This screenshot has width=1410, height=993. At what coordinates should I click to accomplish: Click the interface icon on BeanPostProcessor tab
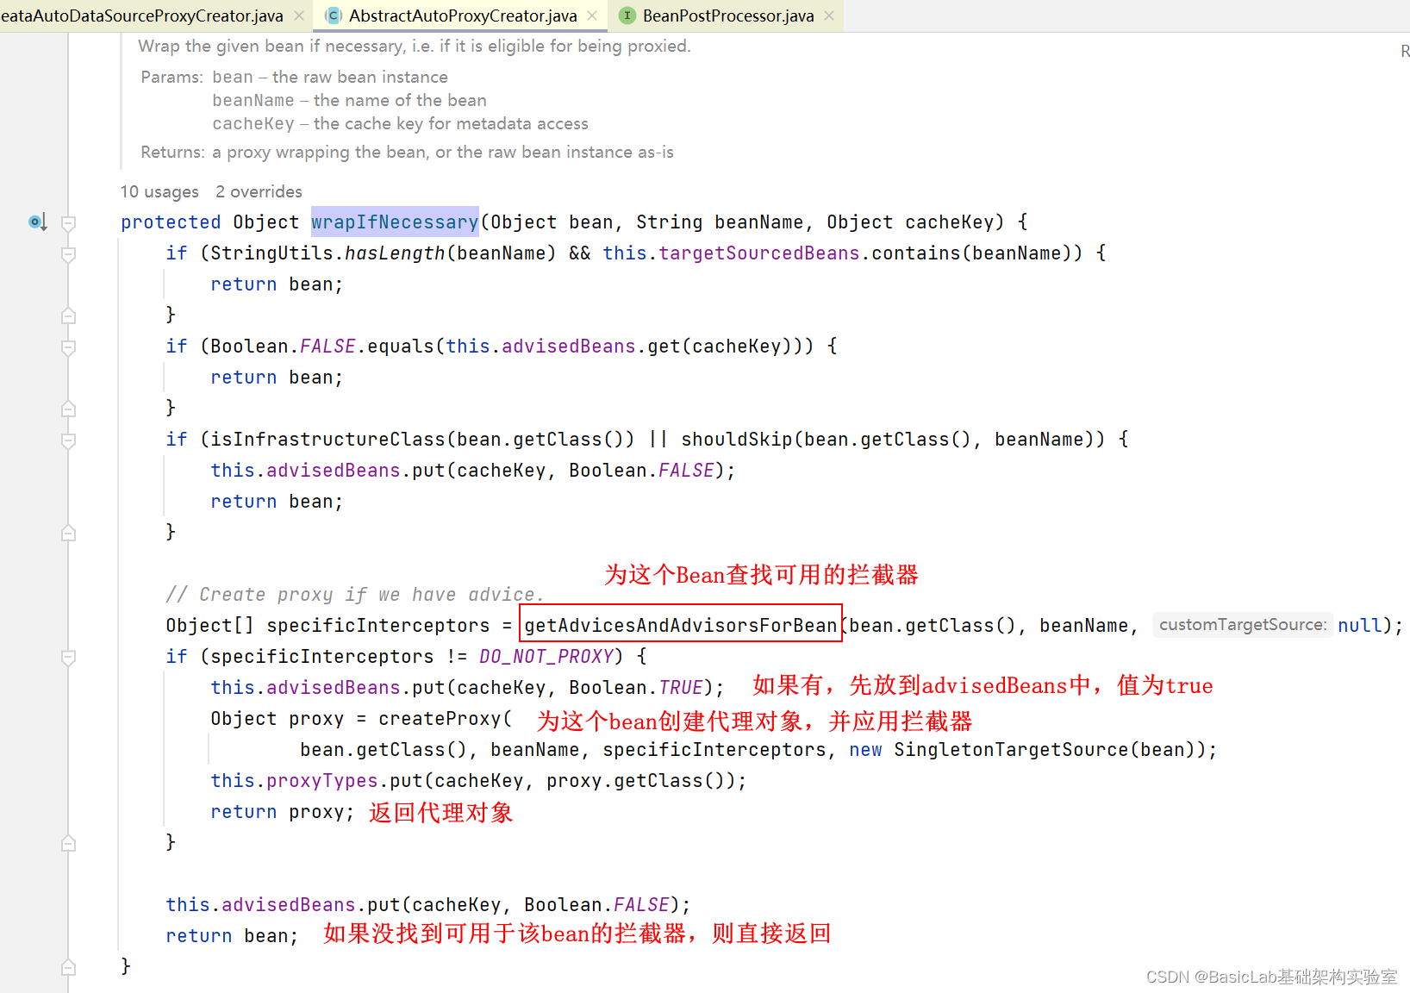click(x=627, y=16)
